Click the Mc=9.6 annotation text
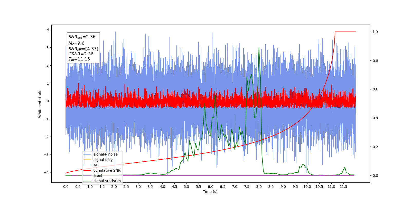The image size is (411, 205). 76,43
